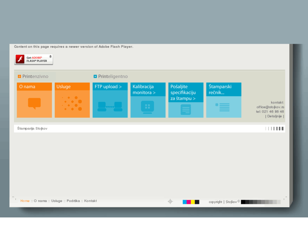
Task: Open Usluge in footer menu
Action: pyautogui.click(x=57, y=201)
